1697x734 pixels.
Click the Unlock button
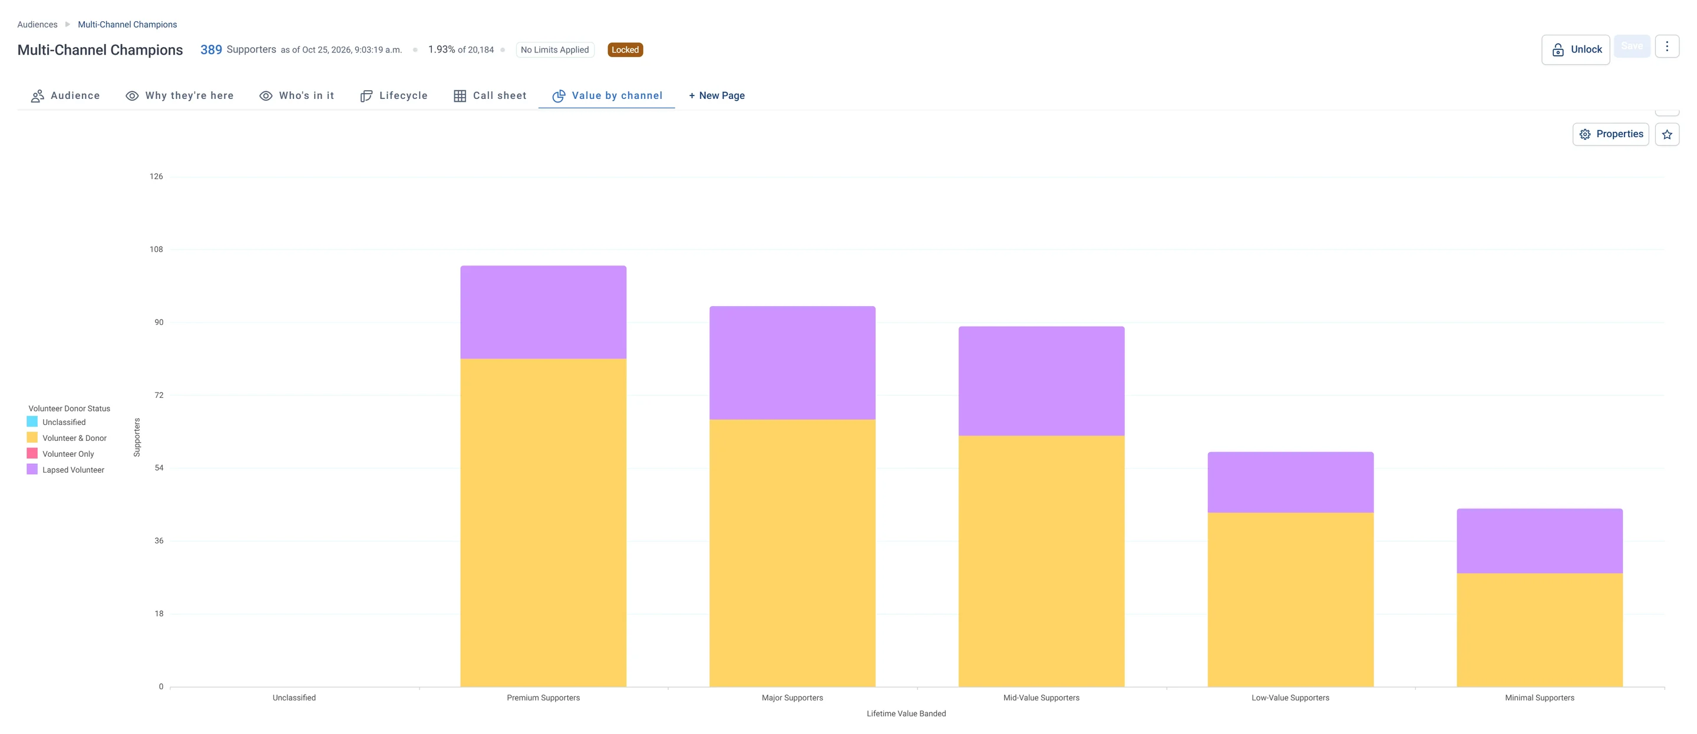coord(1575,49)
